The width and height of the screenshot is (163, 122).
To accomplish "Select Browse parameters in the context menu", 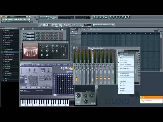I will pos(126,76).
